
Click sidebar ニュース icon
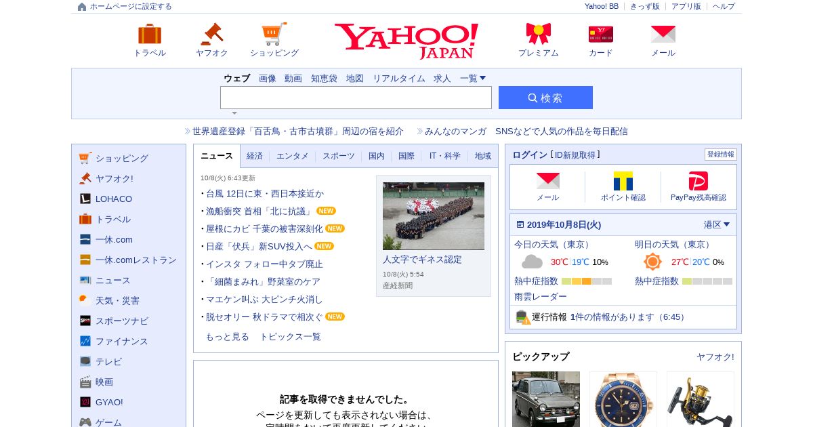pyautogui.click(x=85, y=280)
